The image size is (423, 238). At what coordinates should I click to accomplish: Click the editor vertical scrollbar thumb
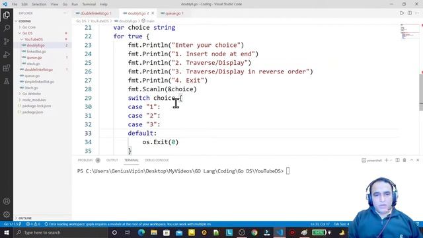click(421, 92)
